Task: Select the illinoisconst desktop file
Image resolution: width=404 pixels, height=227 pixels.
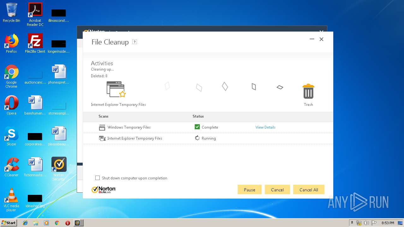Action: point(59,15)
